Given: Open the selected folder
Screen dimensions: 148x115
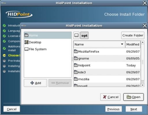Looking at the screenshot, I should coord(134,97).
